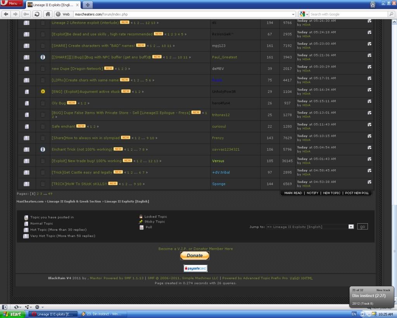This screenshot has height=318, width=397.
Task: Open a new tab with the plus button
Action: [88, 5]
